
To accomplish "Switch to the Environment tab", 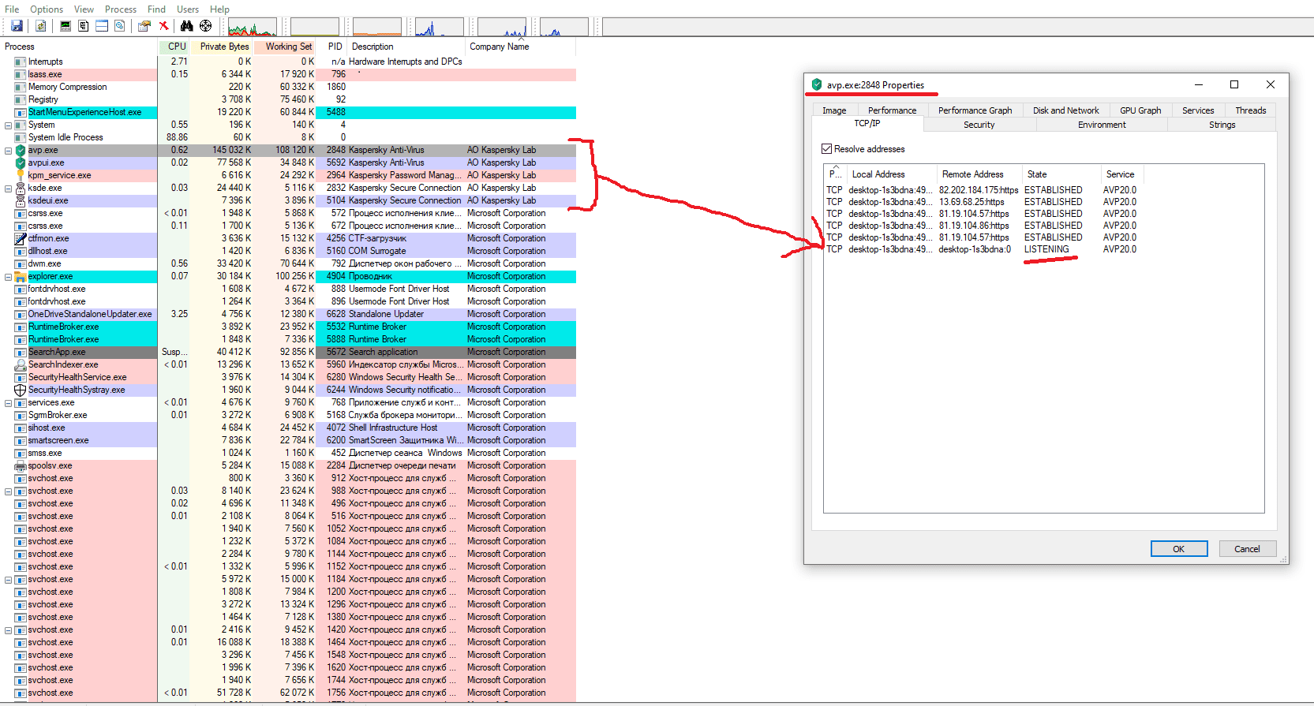I will pos(1102,125).
